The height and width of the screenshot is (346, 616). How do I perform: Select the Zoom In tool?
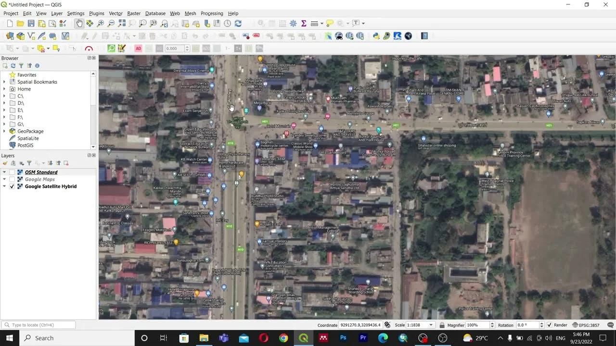101,23
